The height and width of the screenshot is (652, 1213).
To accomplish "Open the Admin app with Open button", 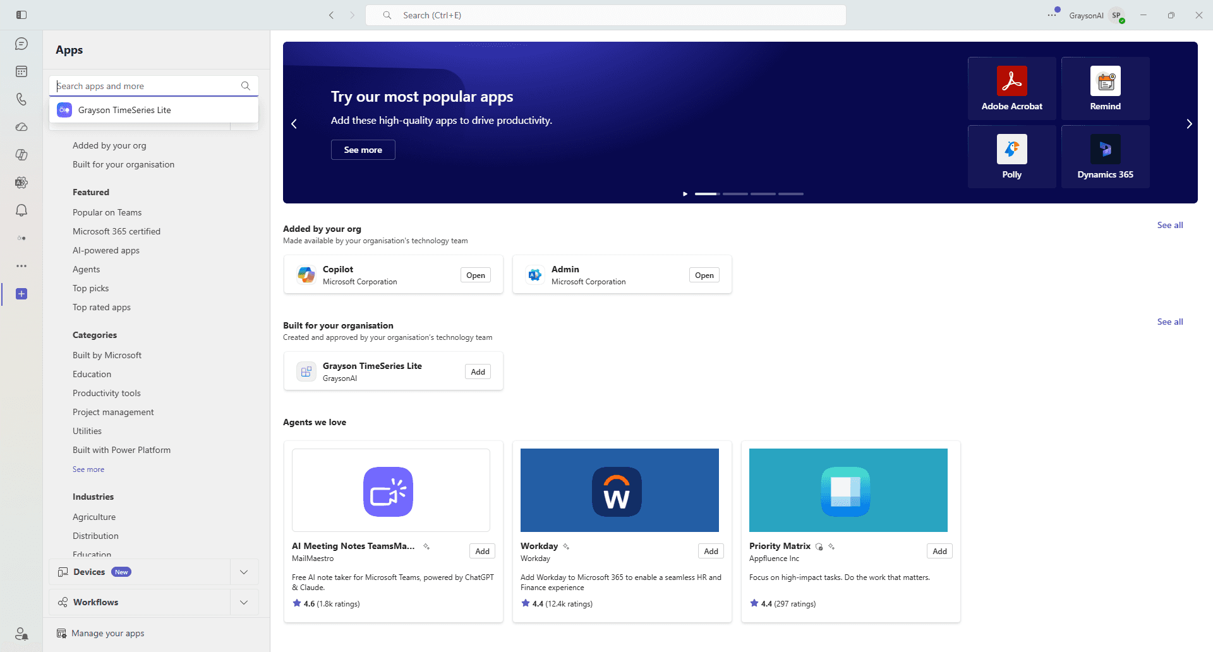I will 704,275.
